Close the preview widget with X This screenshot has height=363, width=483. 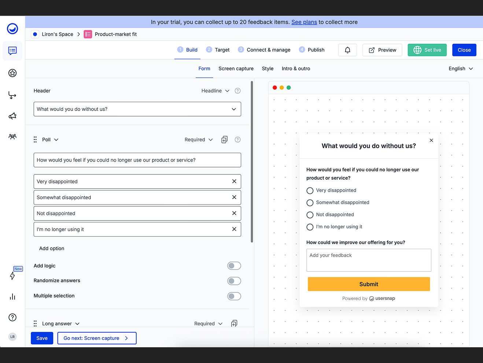pyautogui.click(x=431, y=140)
